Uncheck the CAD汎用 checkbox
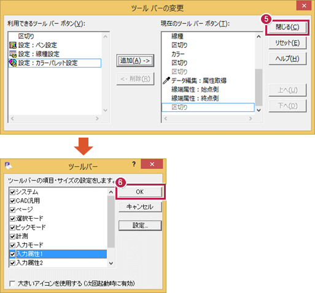 pos(12,201)
